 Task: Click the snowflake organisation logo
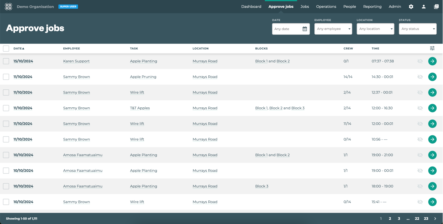(8, 7)
